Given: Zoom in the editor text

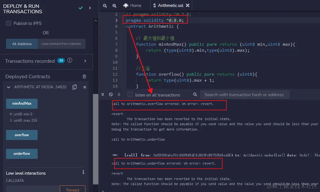Looking at the screenshot, I should 114,6.
